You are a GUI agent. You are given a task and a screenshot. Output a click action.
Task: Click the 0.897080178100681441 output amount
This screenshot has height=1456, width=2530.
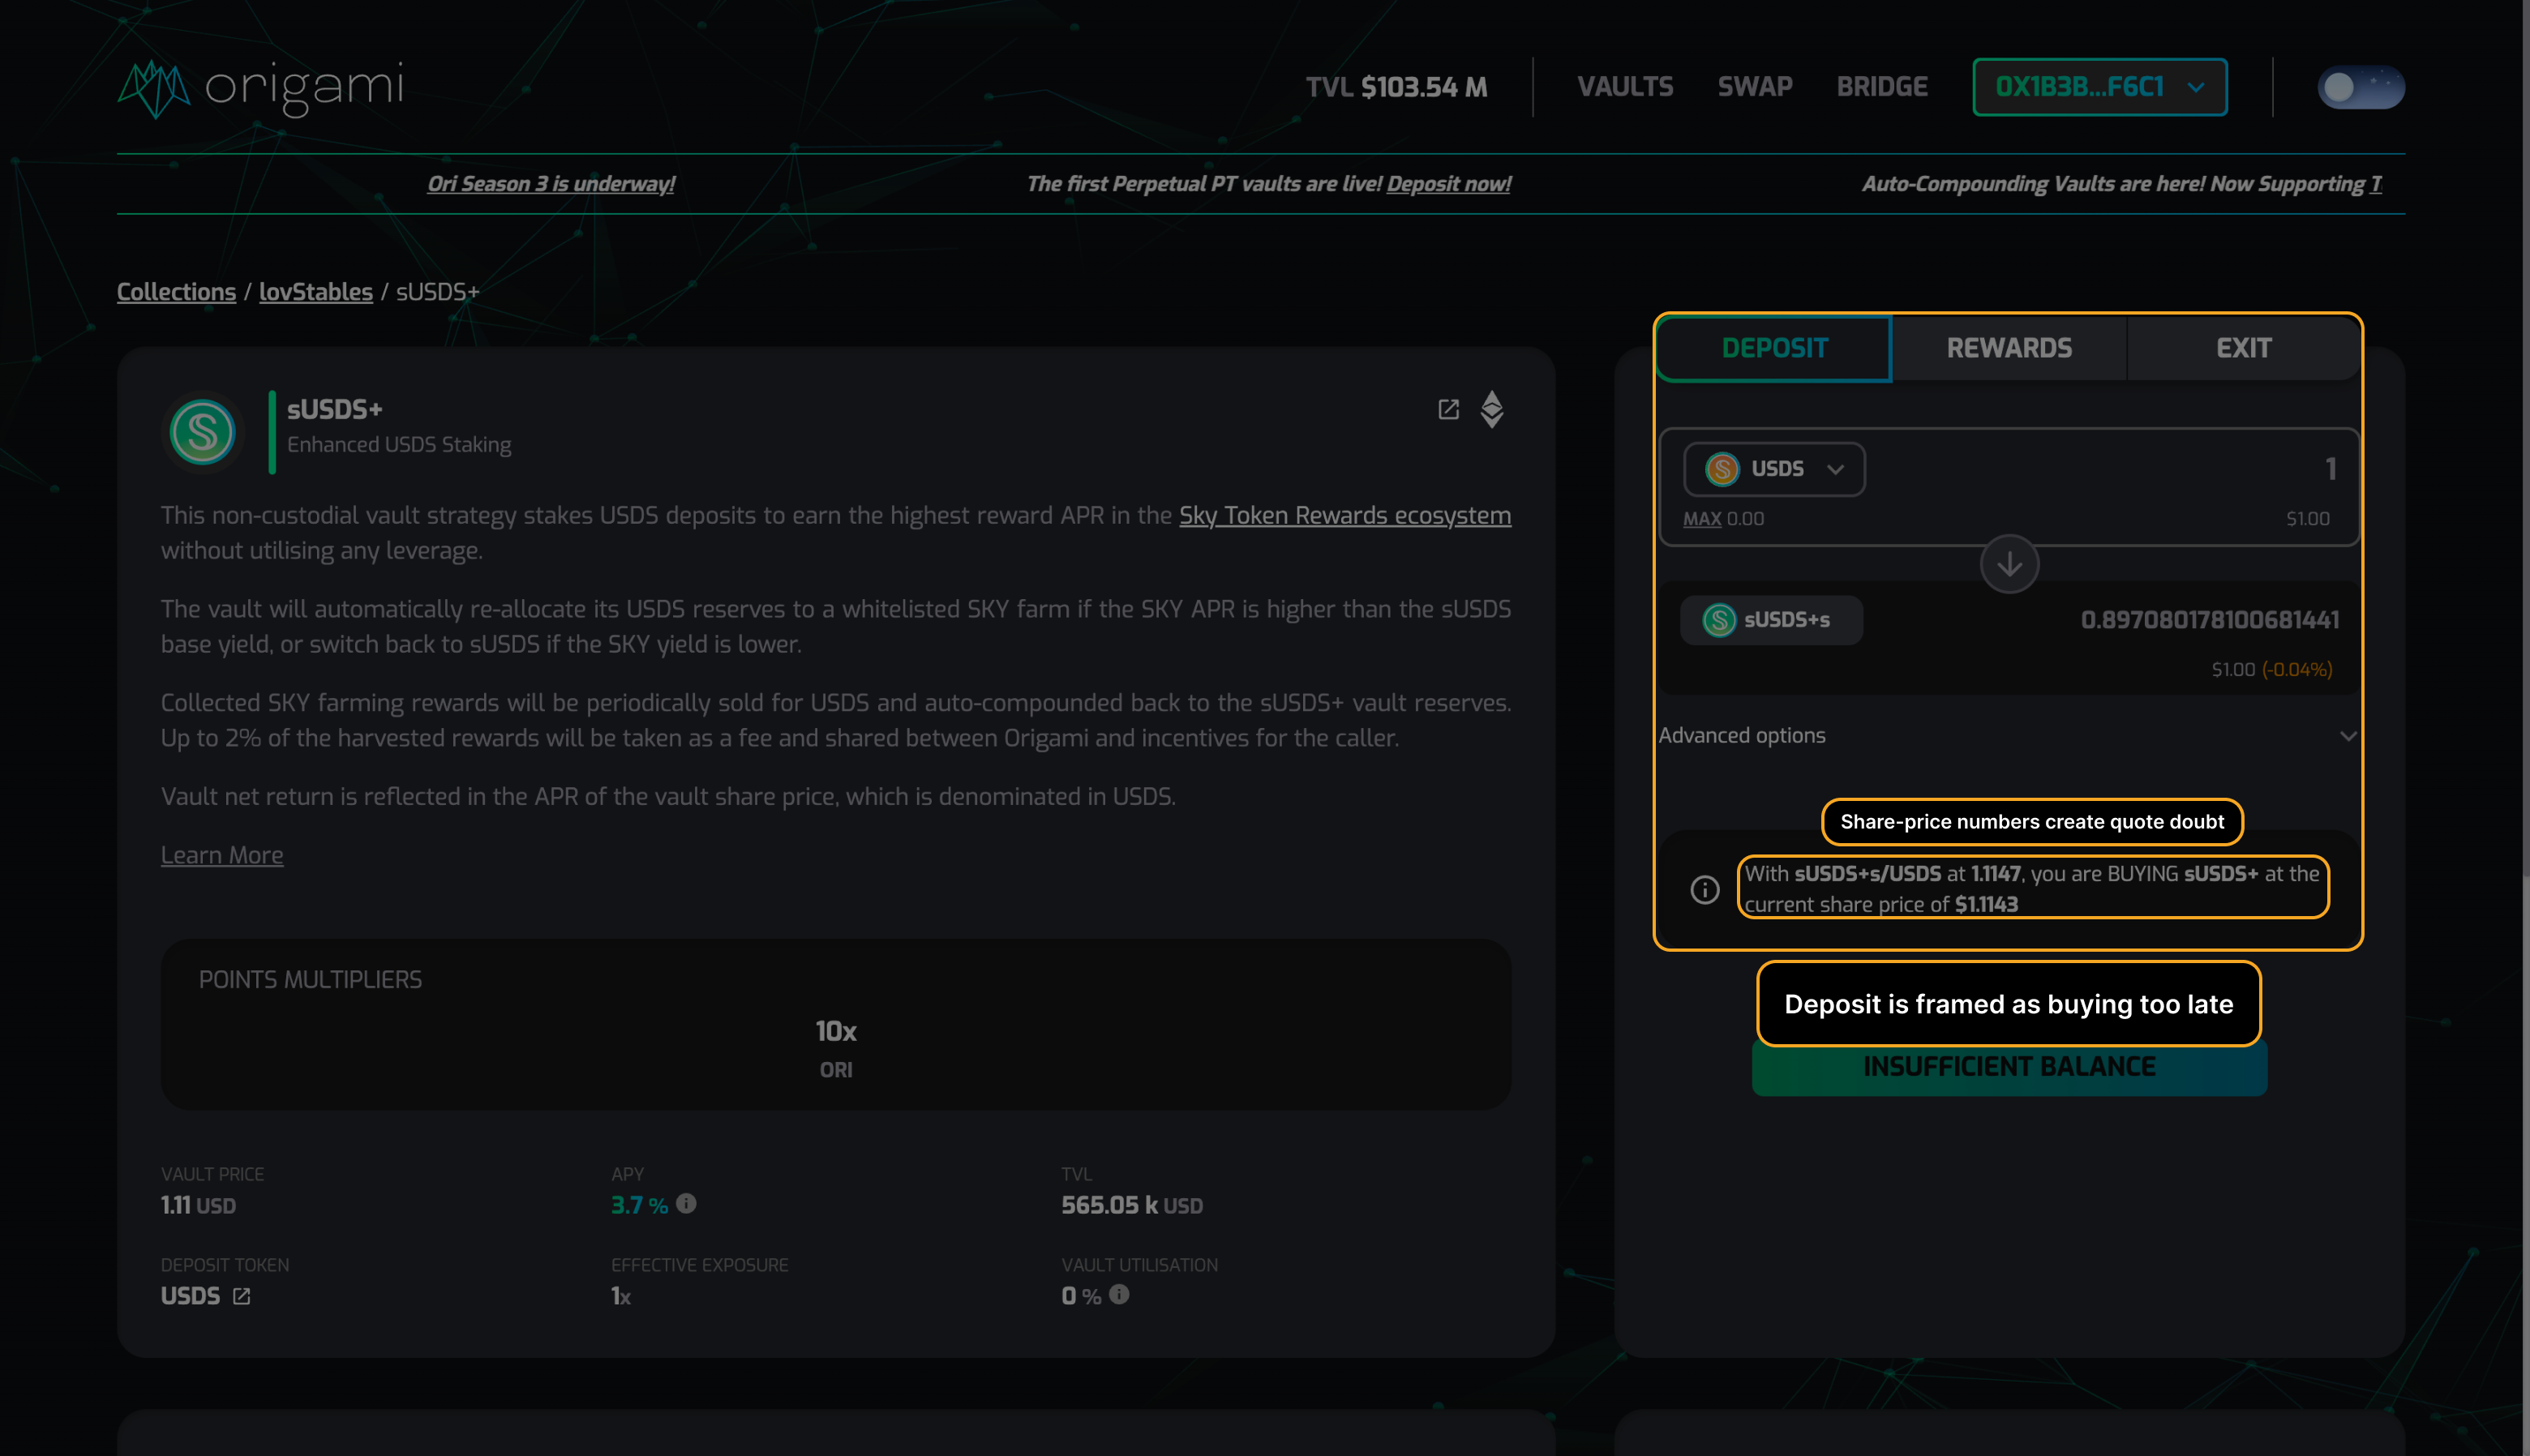2210,620
